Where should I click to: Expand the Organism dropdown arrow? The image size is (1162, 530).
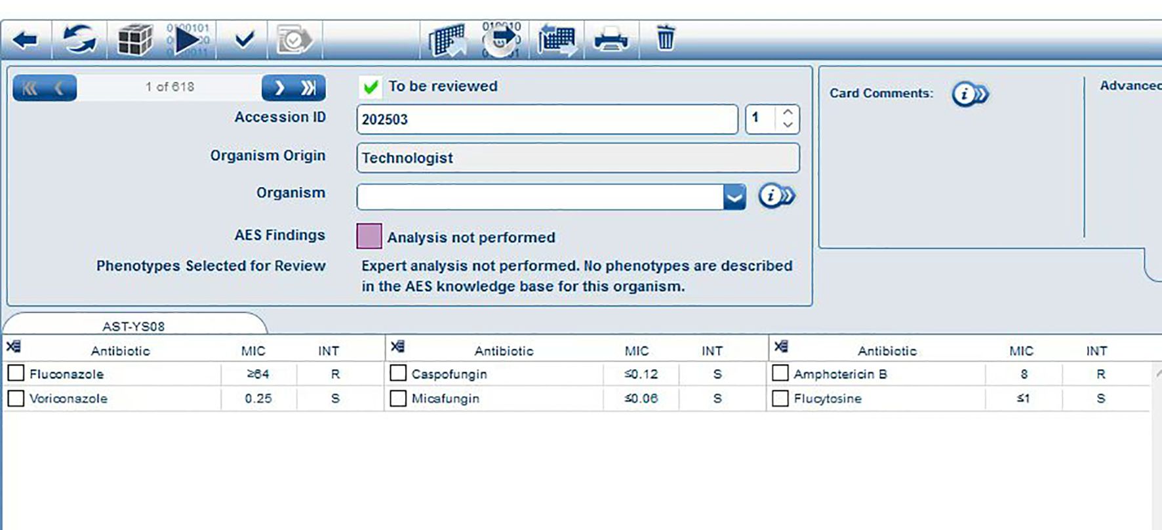pyautogui.click(x=734, y=197)
